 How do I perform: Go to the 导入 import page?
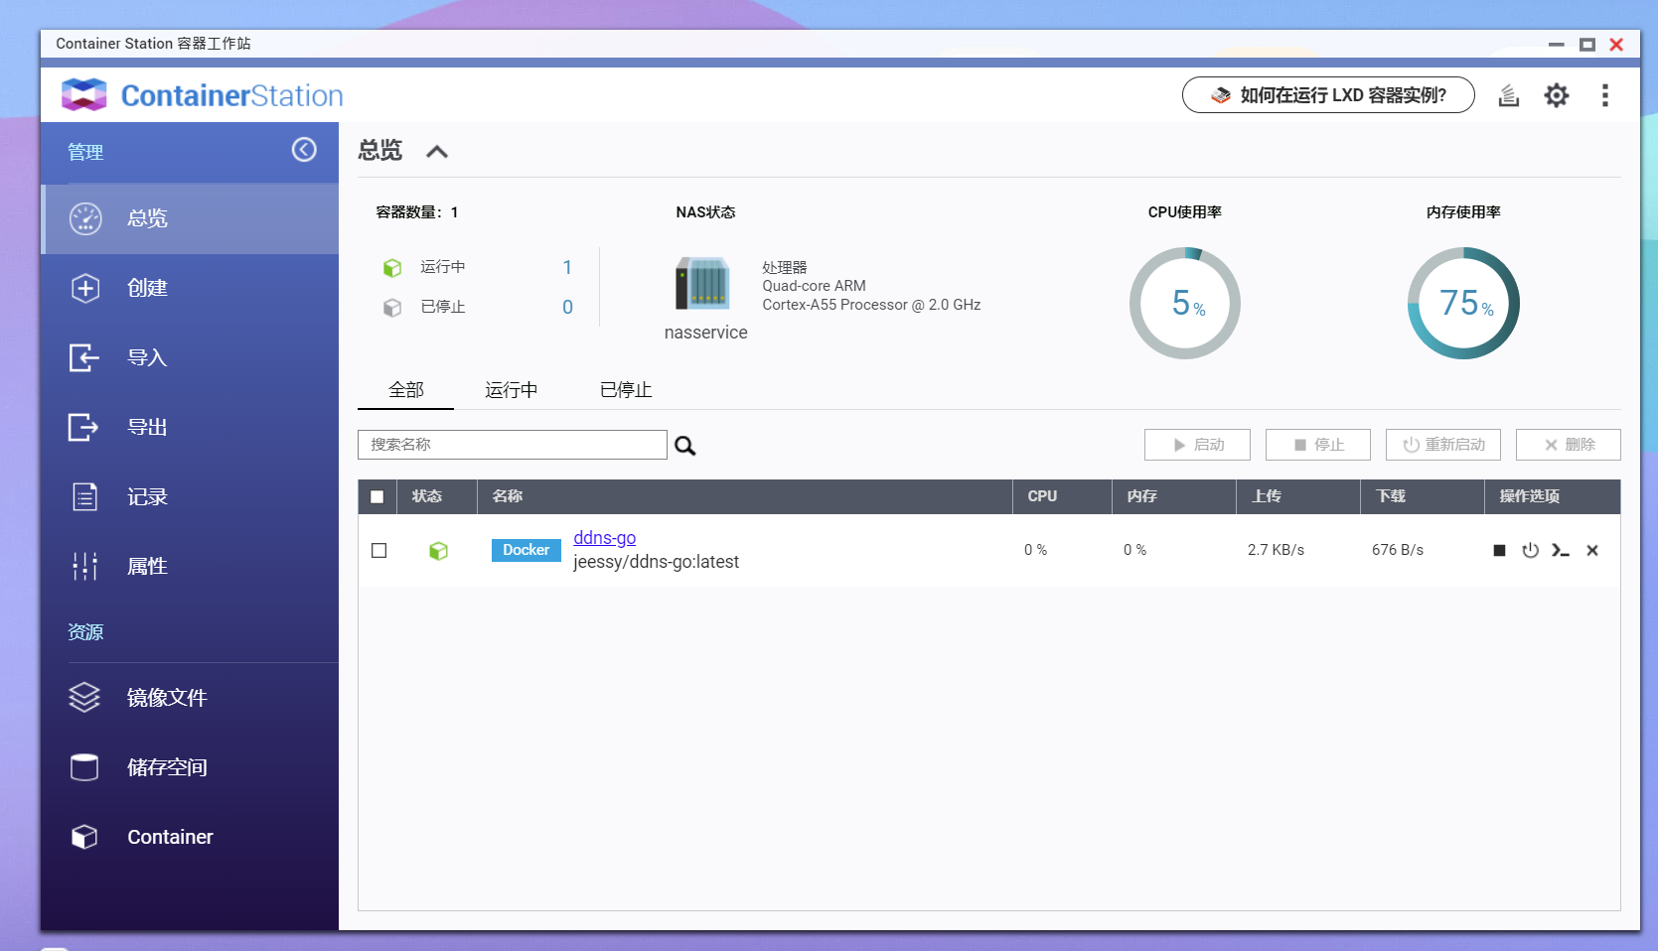coord(190,357)
